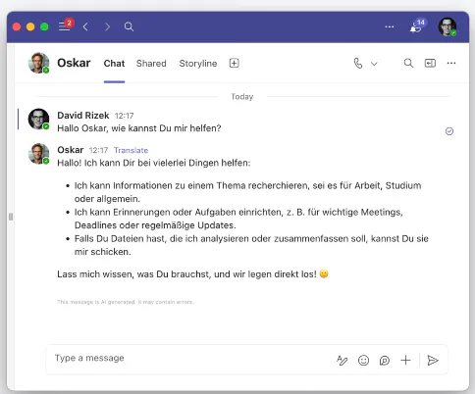Click Oskar's avatar in chat header
Screen dimensions: 475x394
point(38,63)
